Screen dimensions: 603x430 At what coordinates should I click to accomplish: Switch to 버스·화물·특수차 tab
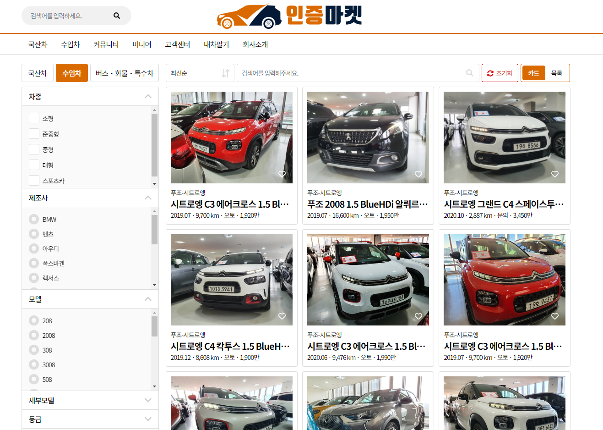[x=125, y=73]
